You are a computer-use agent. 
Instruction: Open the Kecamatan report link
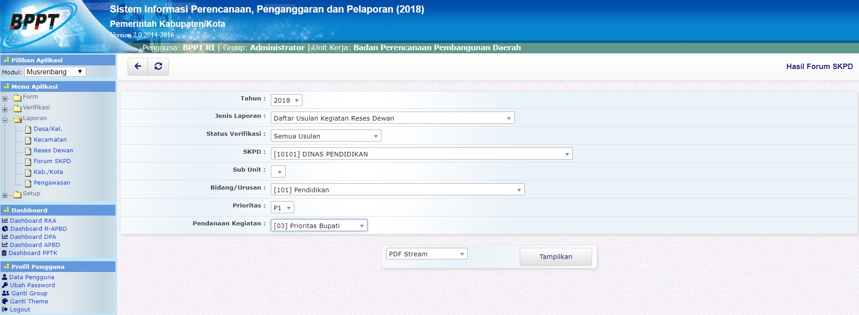pos(50,139)
